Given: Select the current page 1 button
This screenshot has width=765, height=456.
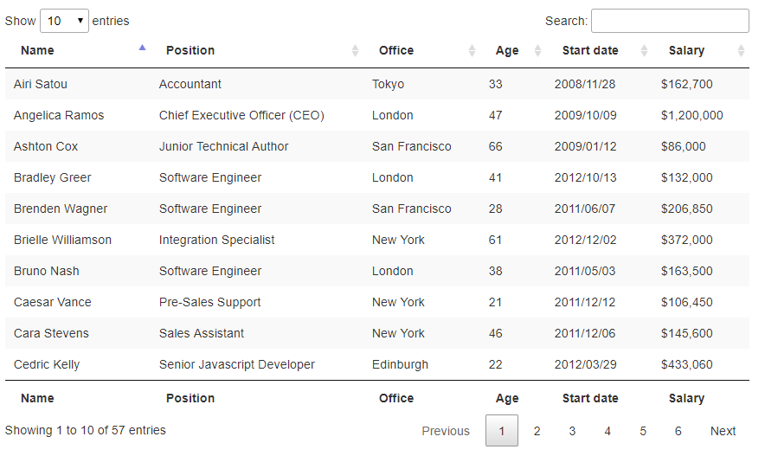Looking at the screenshot, I should tap(502, 431).
